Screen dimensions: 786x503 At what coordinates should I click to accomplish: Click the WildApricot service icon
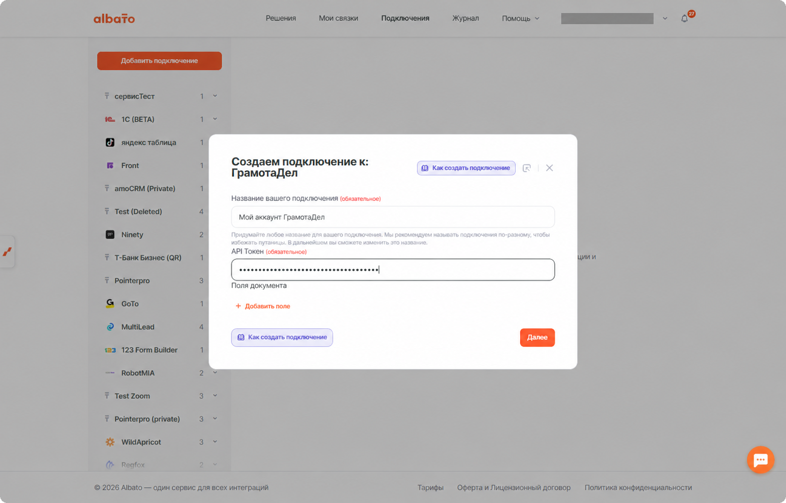coord(110,442)
